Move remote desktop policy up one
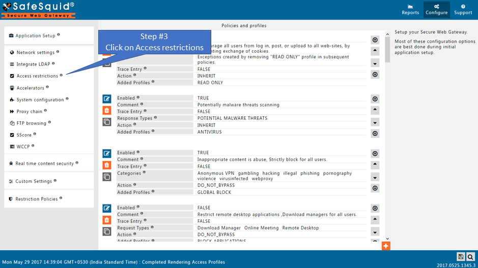 pyautogui.click(x=375, y=220)
